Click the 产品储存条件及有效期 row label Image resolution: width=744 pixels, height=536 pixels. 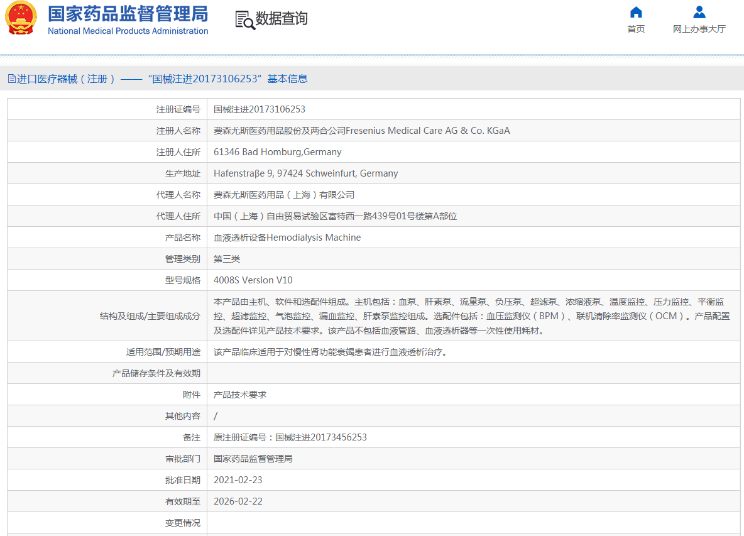coord(156,373)
